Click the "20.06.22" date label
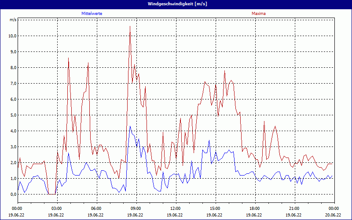The image size is (352, 220). pyautogui.click(x=333, y=215)
